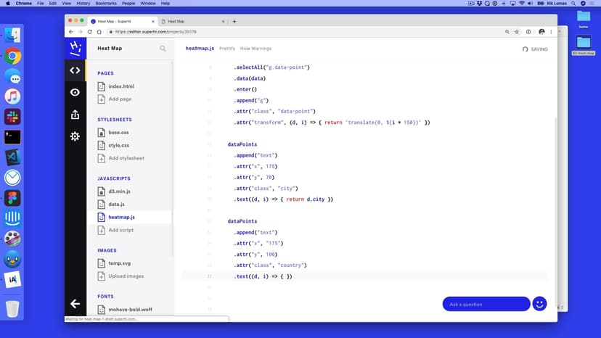
Task: Click the search icon beside Heat Map
Action: [163, 49]
